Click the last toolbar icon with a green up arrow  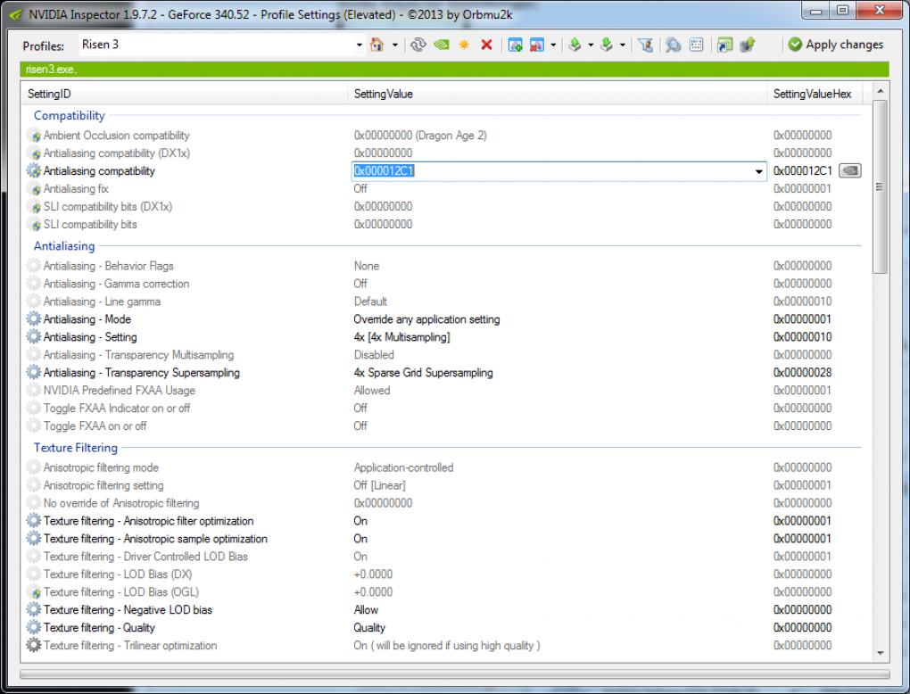pyautogui.click(x=748, y=45)
